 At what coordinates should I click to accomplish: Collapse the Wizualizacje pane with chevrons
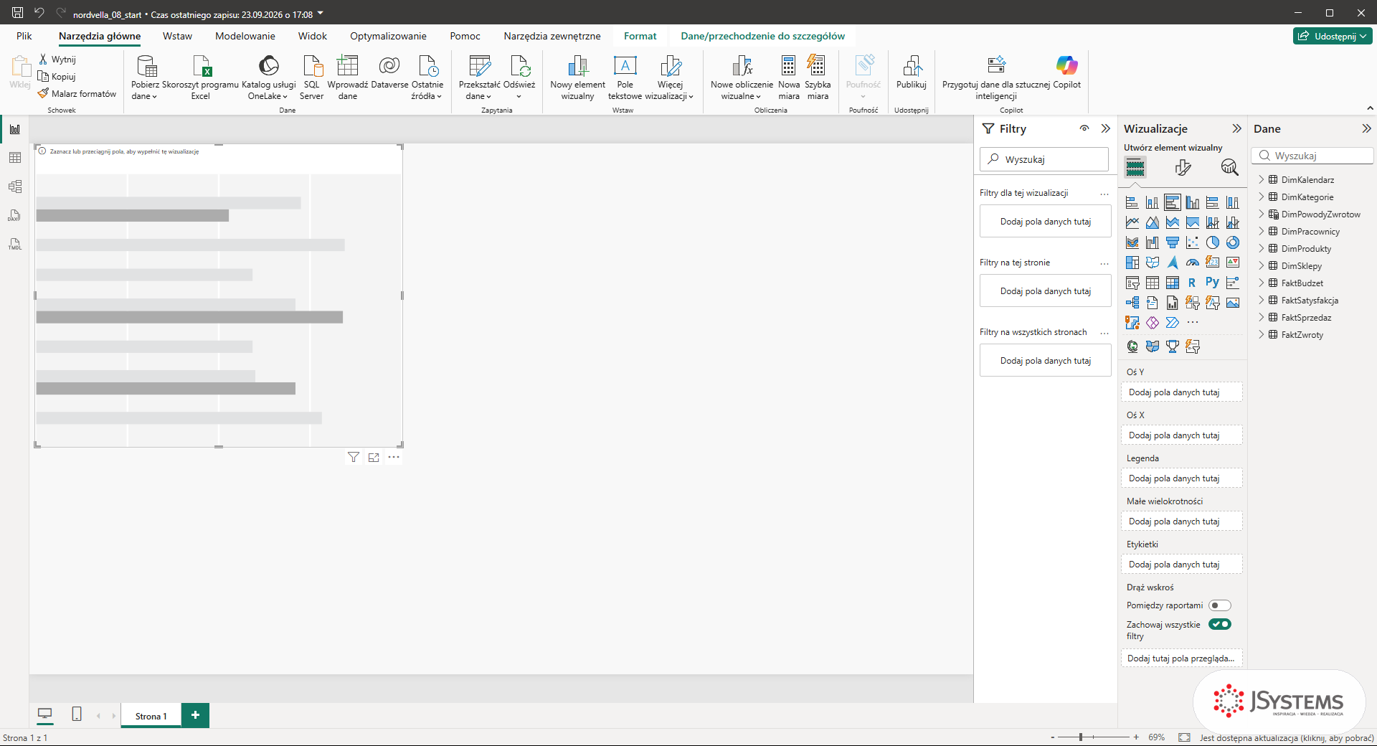click(x=1236, y=128)
